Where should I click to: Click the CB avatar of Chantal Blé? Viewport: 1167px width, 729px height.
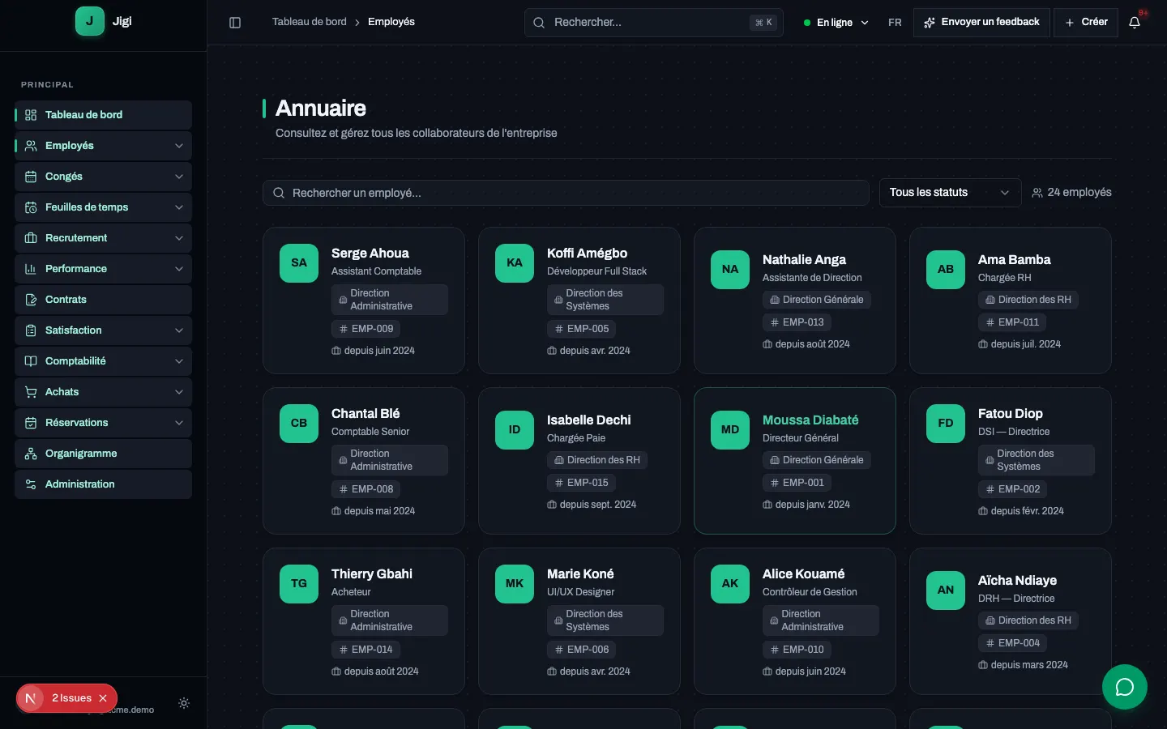point(299,424)
